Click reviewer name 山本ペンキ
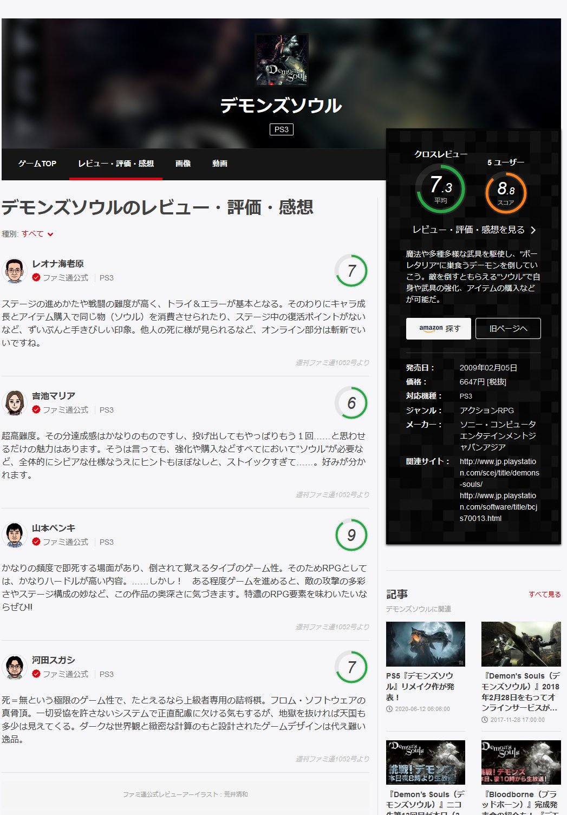Screen dimensions: 567x815 tap(54, 528)
